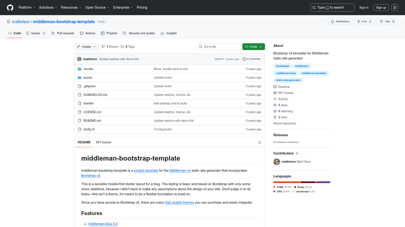Expand the Platform menu

(27, 8)
